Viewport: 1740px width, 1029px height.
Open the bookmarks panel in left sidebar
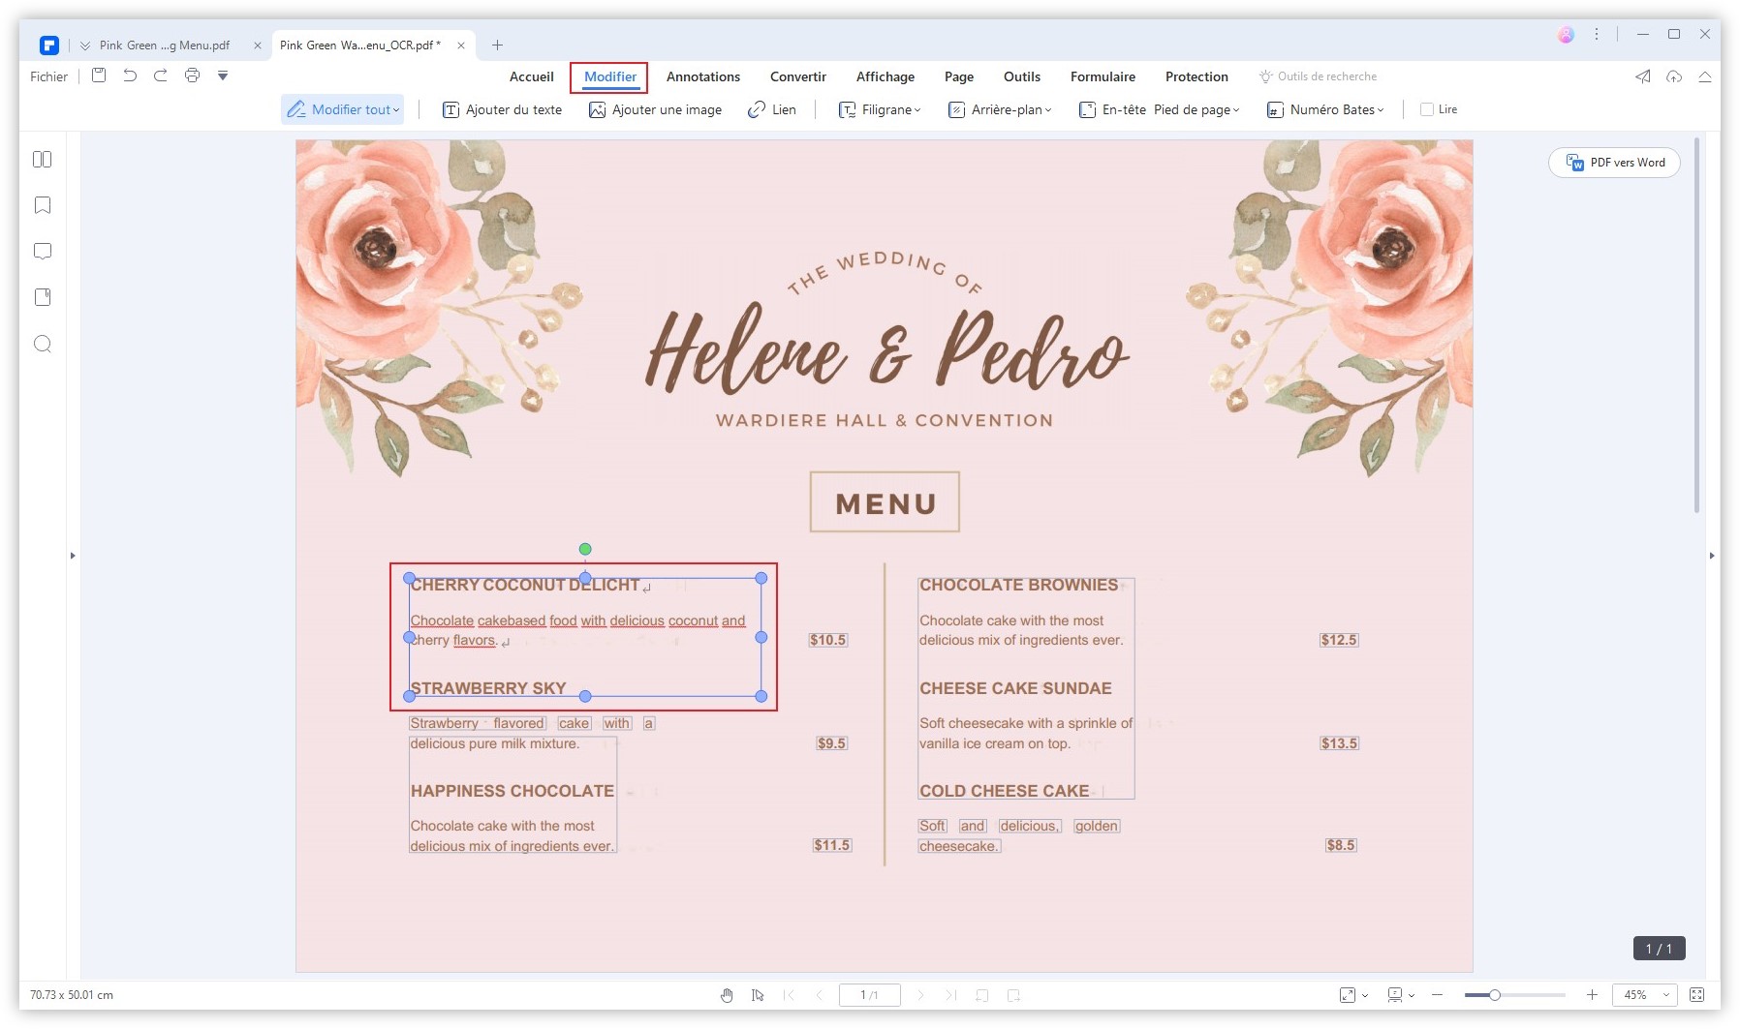click(43, 205)
